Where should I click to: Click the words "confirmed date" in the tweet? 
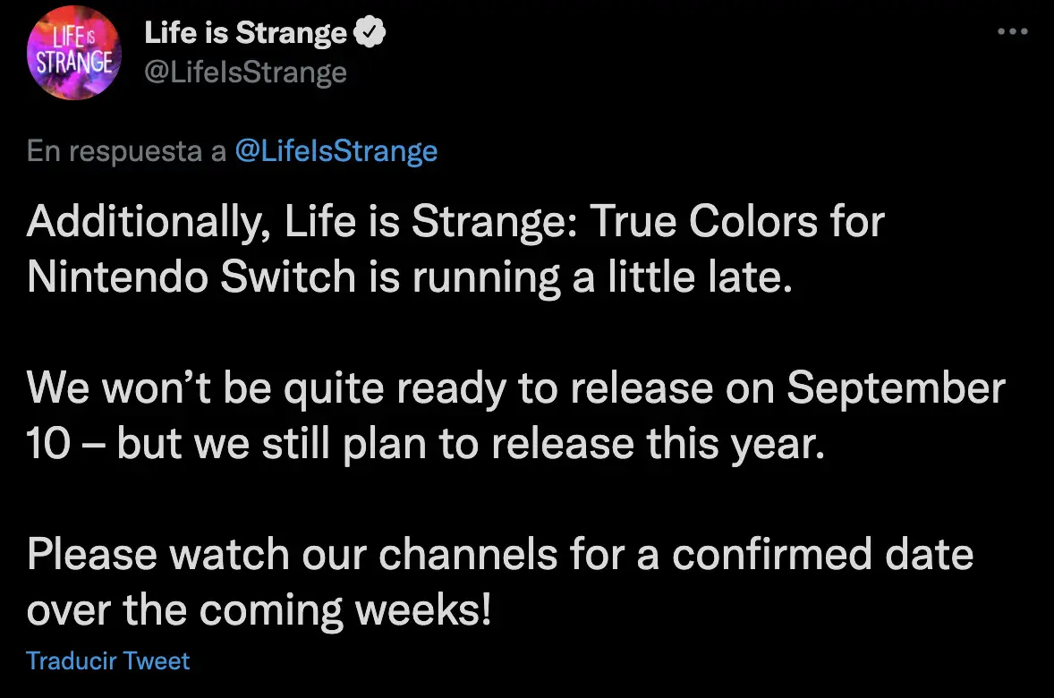click(823, 555)
